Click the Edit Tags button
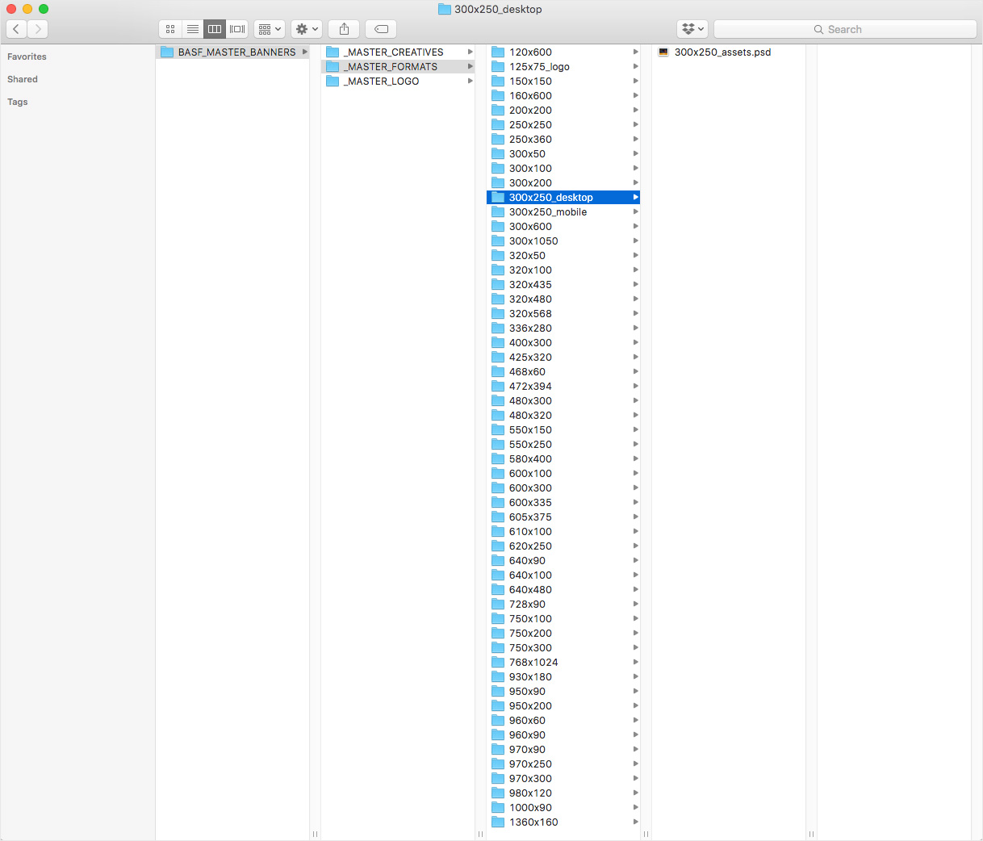Image resolution: width=983 pixels, height=841 pixels. pos(381,29)
